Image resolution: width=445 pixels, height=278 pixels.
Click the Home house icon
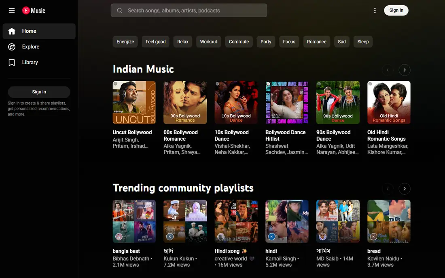click(x=12, y=31)
